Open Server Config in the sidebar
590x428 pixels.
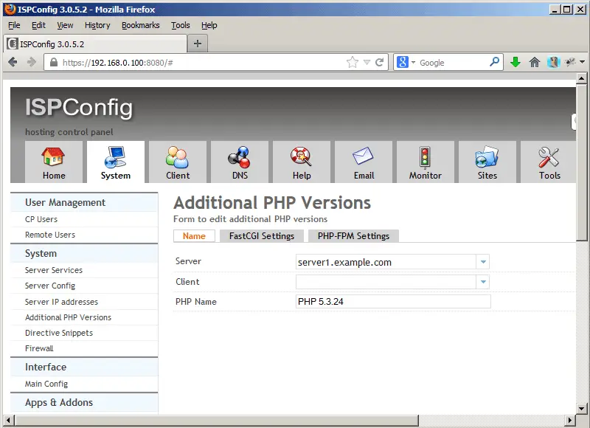(x=50, y=286)
